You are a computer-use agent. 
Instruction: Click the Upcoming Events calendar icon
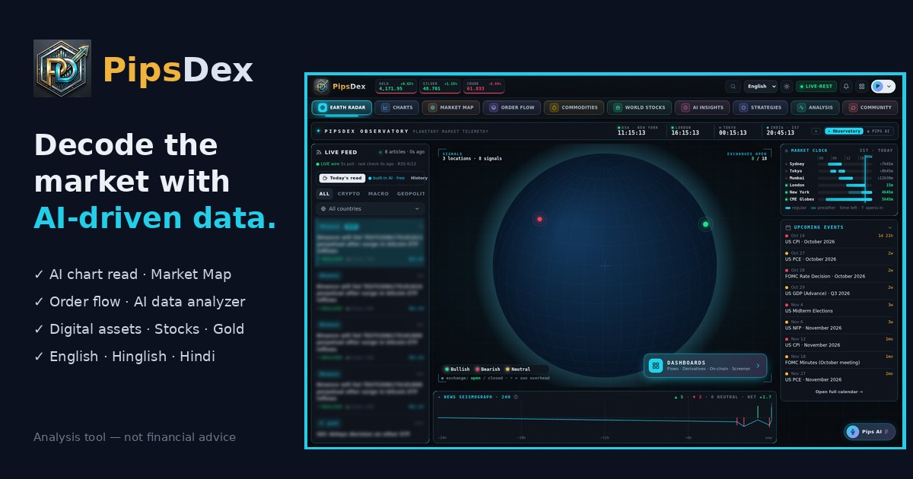tap(788, 227)
